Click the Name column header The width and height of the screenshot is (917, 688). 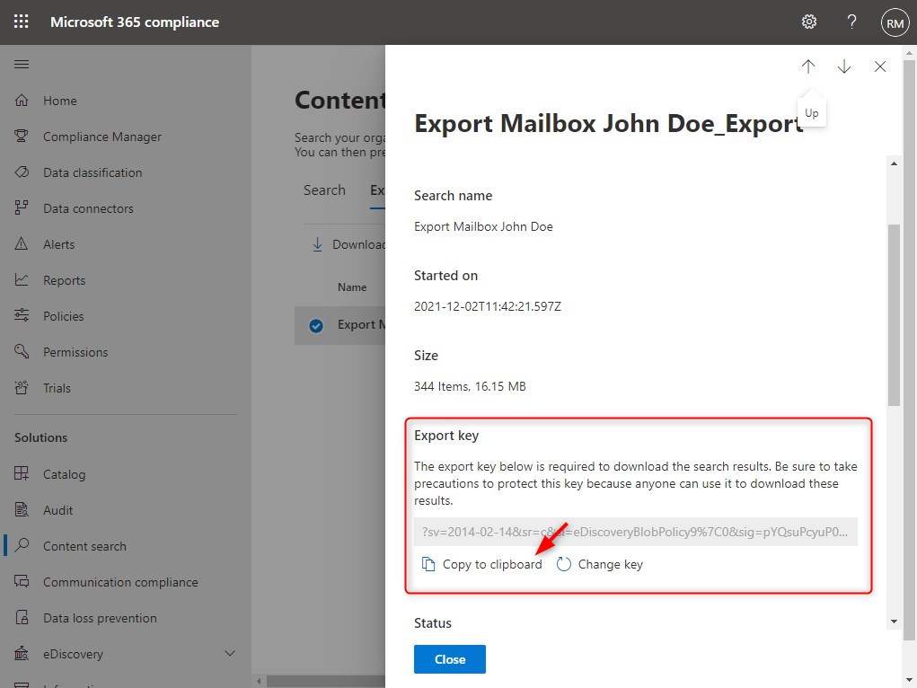[x=352, y=287]
